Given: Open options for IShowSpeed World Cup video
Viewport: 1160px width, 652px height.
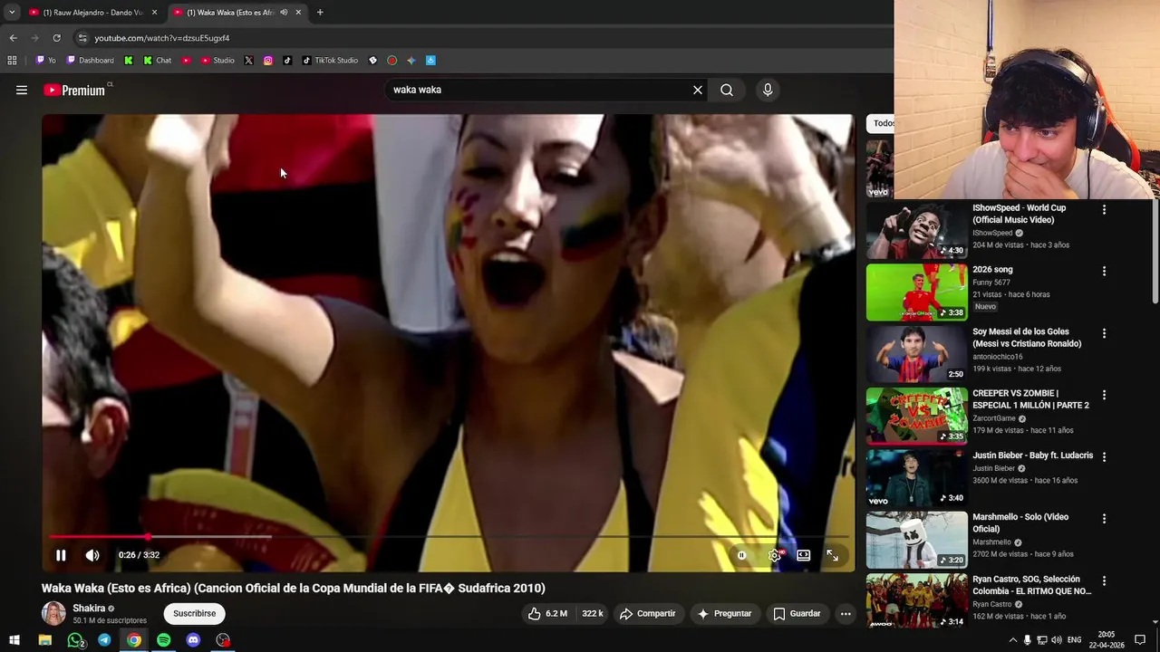Looking at the screenshot, I should pyautogui.click(x=1104, y=209).
